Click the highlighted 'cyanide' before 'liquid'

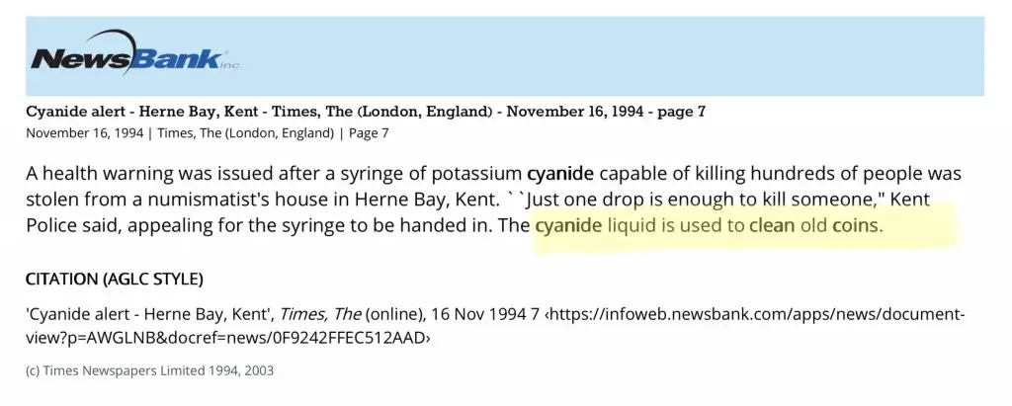click(568, 226)
